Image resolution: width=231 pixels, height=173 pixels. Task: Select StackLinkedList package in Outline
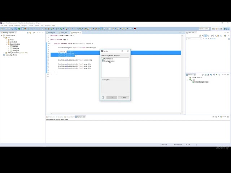196,77
